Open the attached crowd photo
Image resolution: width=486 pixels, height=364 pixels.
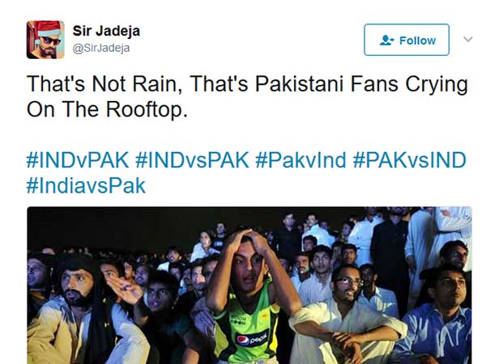pos(249,285)
